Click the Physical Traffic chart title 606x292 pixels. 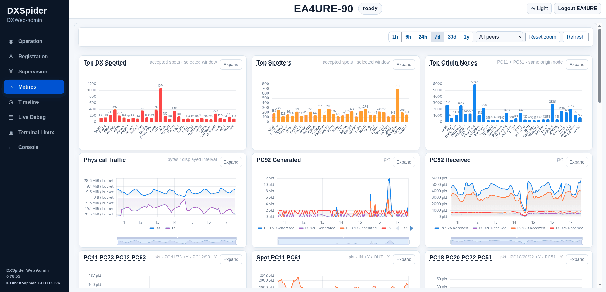point(104,160)
